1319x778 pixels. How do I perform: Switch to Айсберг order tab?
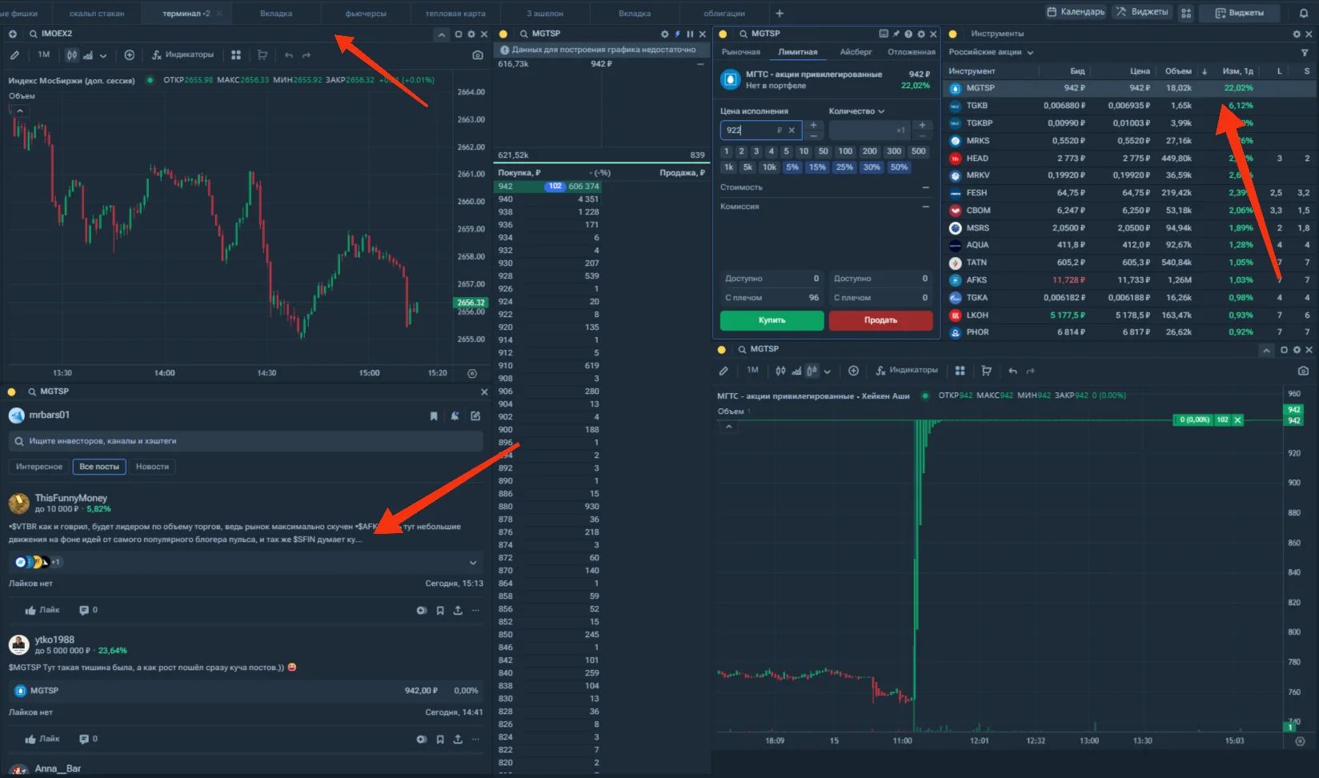point(856,52)
